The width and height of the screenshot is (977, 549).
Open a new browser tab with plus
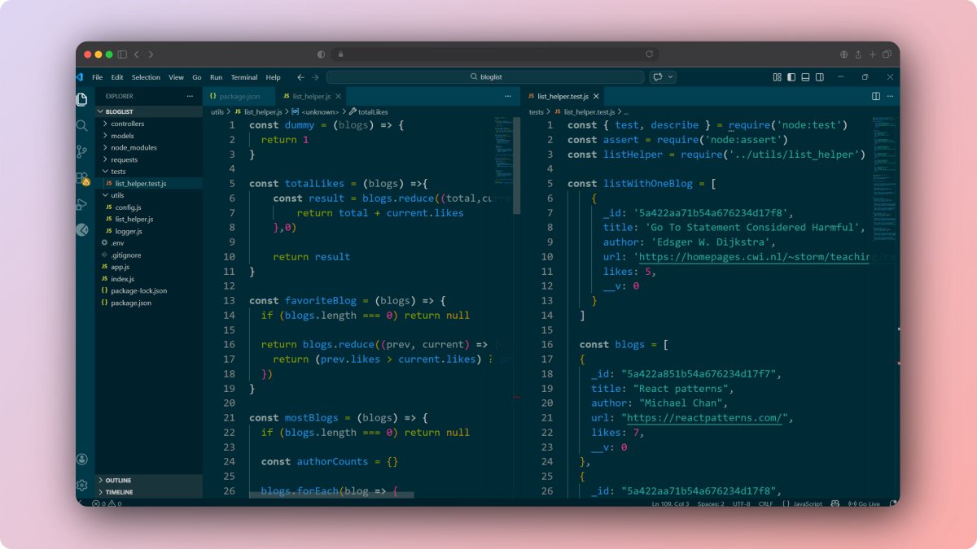click(x=872, y=54)
